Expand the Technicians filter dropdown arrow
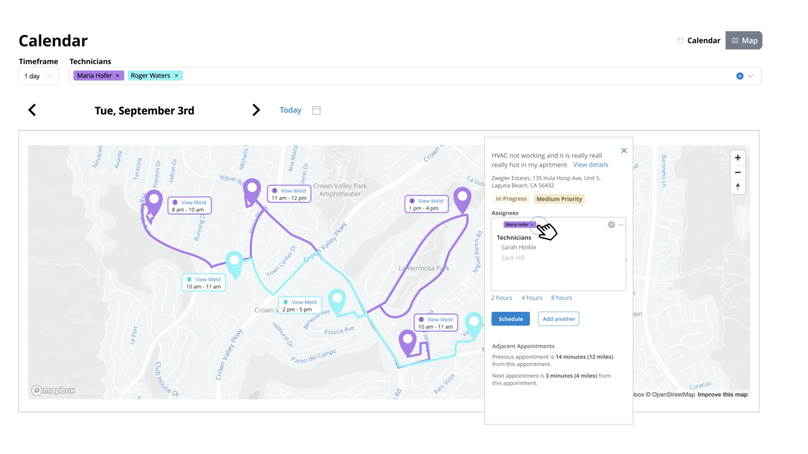 (x=750, y=76)
